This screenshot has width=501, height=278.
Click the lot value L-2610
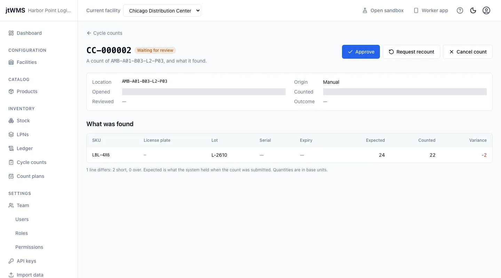(219, 155)
